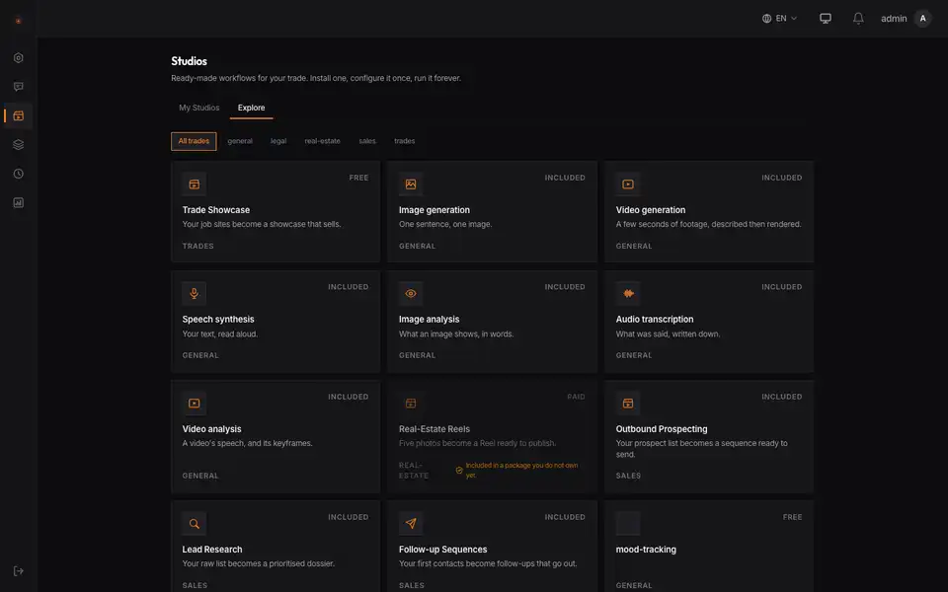Click the clock icon in the sidebar
The width and height of the screenshot is (948, 592).
tap(18, 174)
